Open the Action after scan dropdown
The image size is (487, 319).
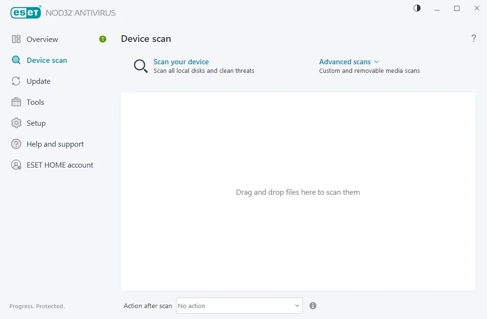pyautogui.click(x=239, y=306)
